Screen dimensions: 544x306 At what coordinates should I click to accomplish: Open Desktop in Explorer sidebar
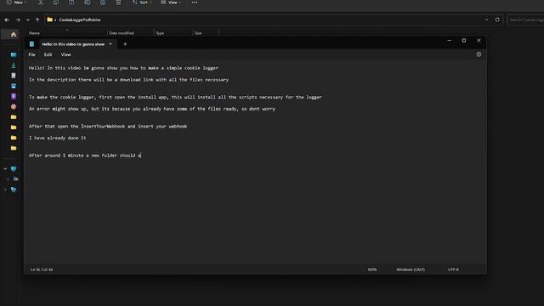click(14, 54)
